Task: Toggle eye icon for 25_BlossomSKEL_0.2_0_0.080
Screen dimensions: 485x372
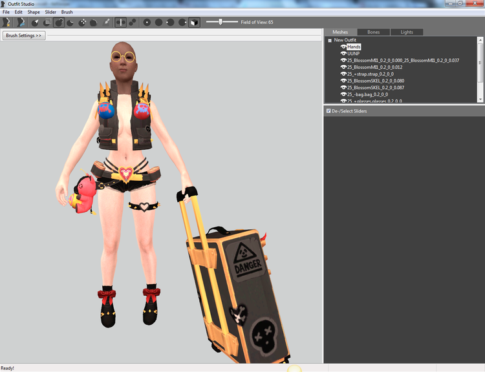Action: click(x=343, y=81)
